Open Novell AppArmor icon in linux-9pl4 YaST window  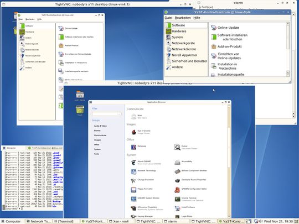[169, 55]
